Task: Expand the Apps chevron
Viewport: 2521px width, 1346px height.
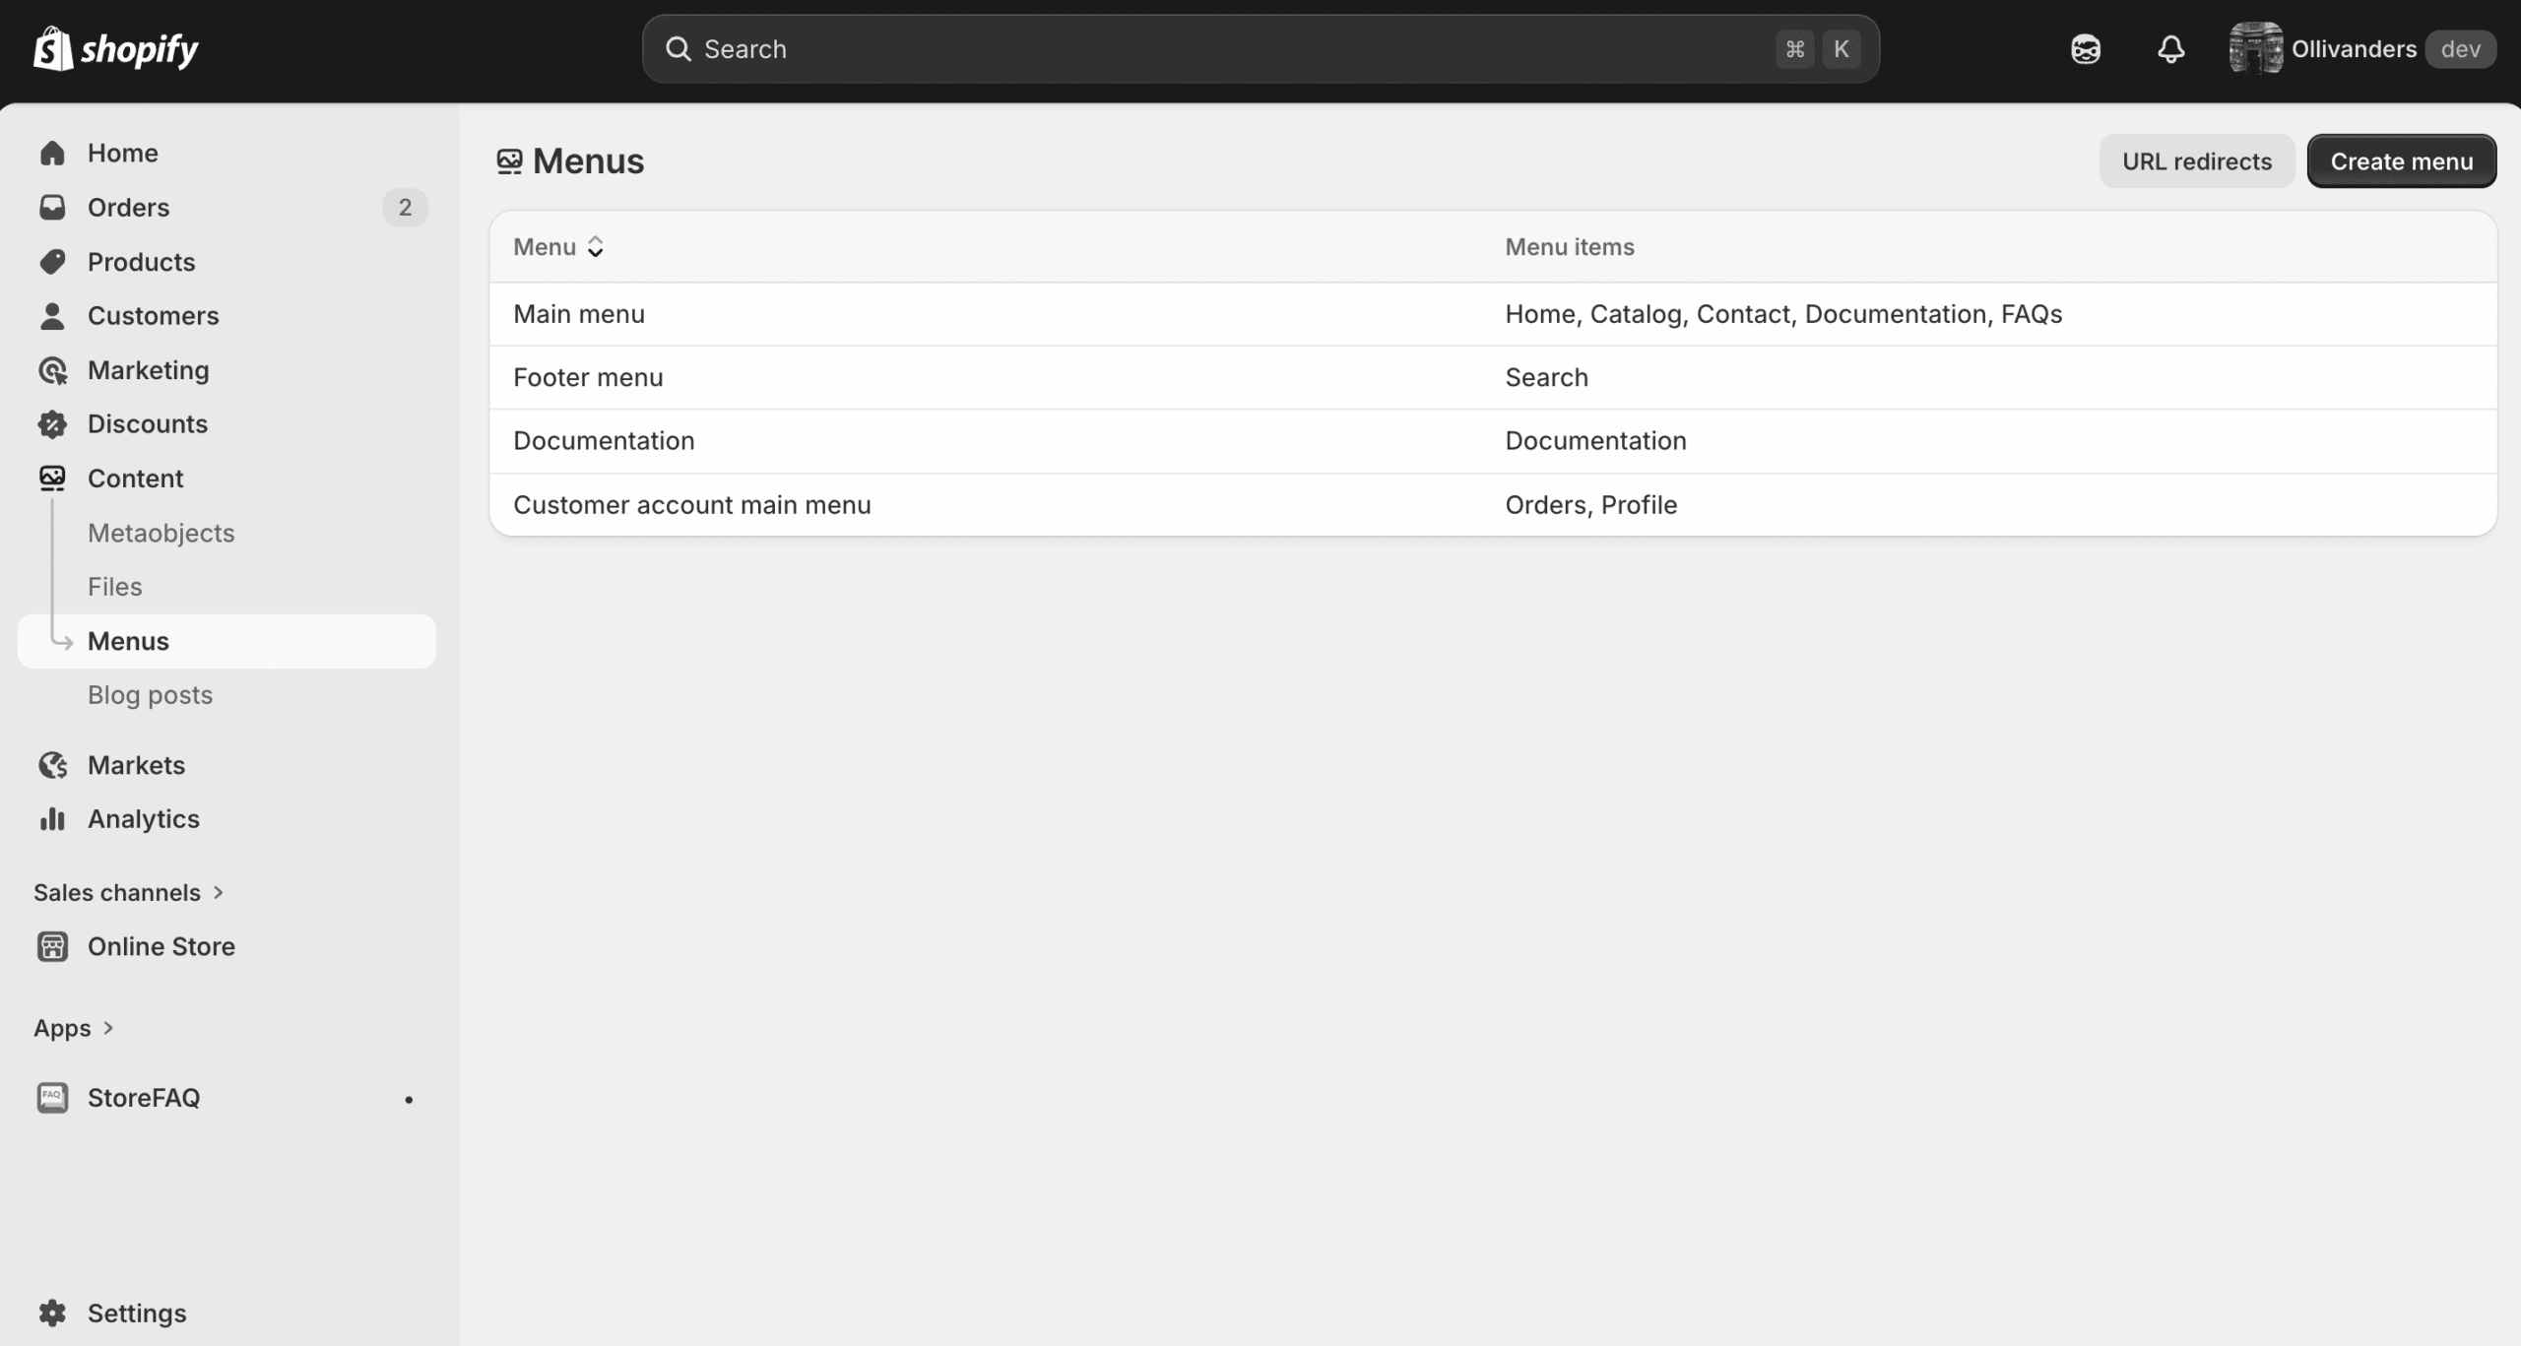Action: 108,1028
